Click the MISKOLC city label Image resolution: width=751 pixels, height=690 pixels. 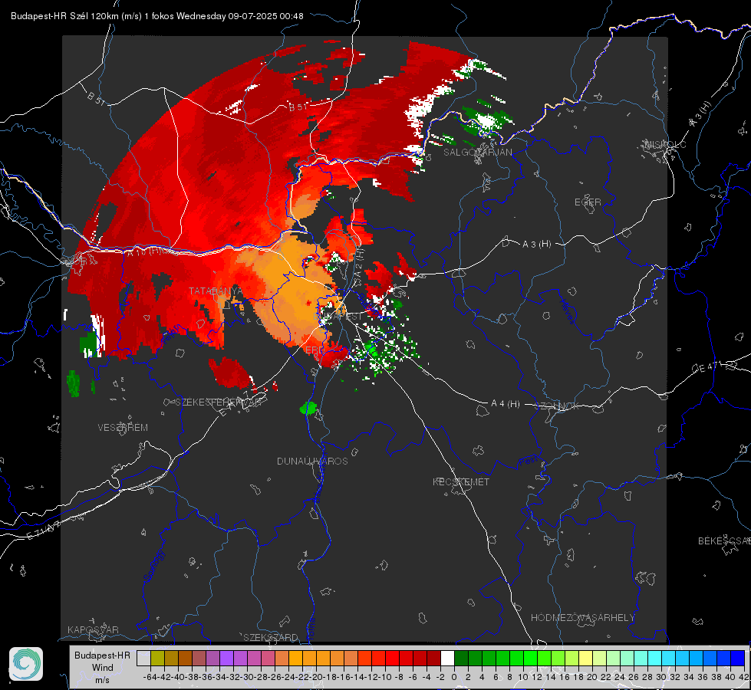pyautogui.click(x=665, y=144)
